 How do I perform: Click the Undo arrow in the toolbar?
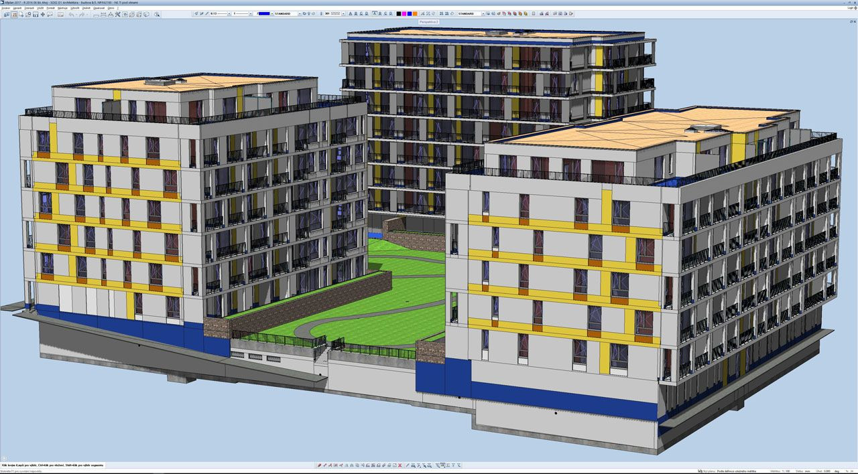coord(71,14)
